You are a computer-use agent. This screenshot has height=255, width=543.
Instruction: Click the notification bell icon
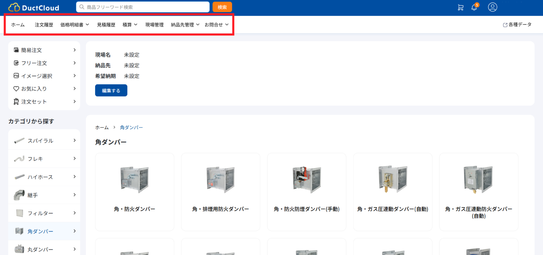(474, 7)
